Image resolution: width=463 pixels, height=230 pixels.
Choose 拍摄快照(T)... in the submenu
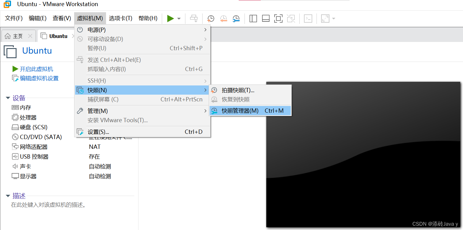[x=250, y=90]
